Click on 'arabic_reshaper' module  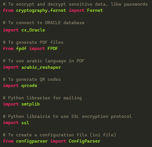coord(41,67)
